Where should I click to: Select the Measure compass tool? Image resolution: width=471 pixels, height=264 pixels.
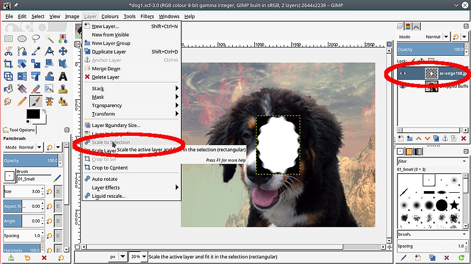coord(49,51)
